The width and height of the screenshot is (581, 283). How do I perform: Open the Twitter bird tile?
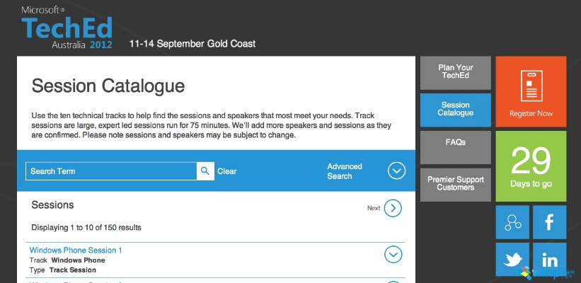point(513,259)
